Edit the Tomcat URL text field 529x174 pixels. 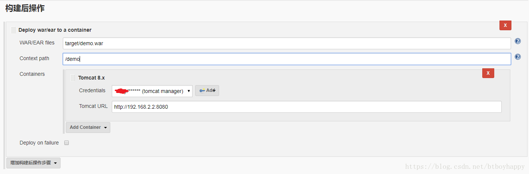(306, 107)
